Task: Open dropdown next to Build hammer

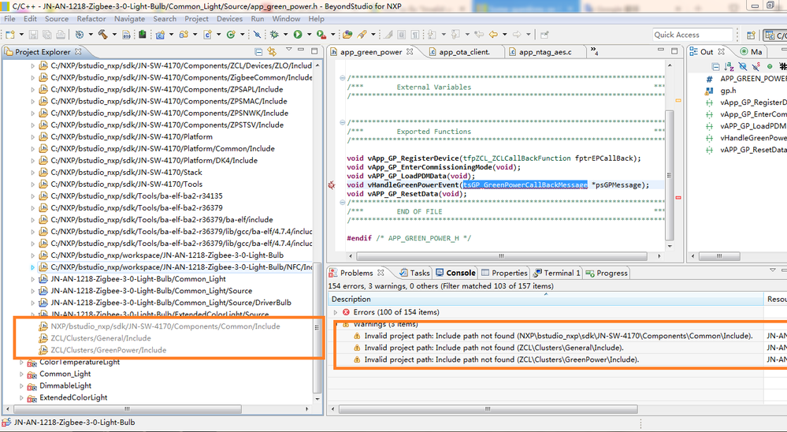Action: click(114, 35)
